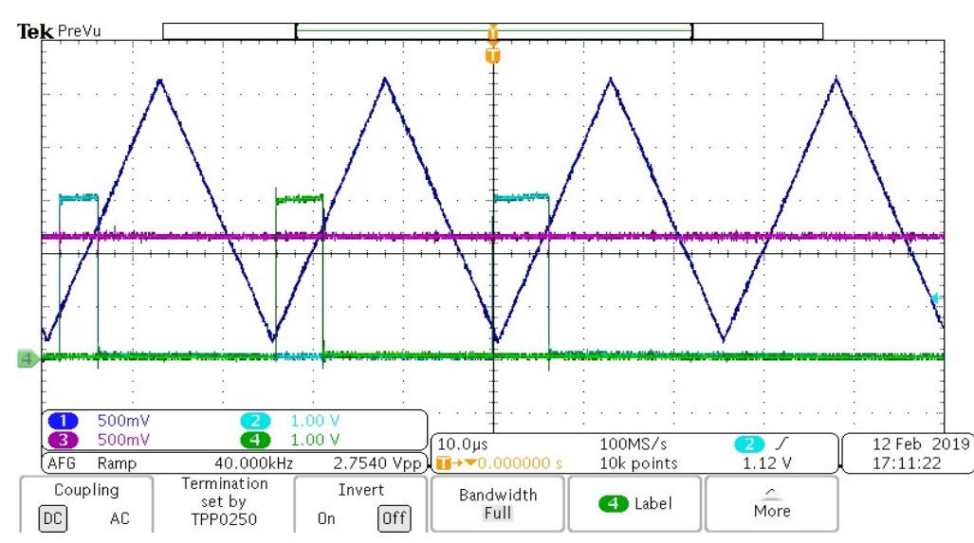Click the channel 4 green badge in the readout
The image size is (974, 543).
(x=255, y=440)
